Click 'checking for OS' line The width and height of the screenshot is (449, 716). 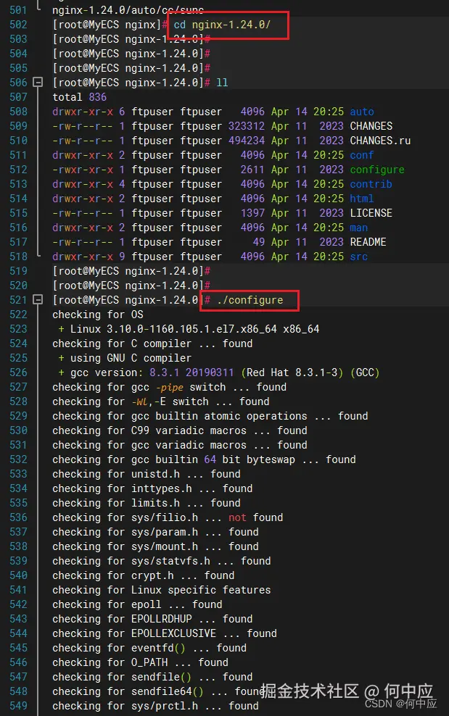tap(97, 315)
